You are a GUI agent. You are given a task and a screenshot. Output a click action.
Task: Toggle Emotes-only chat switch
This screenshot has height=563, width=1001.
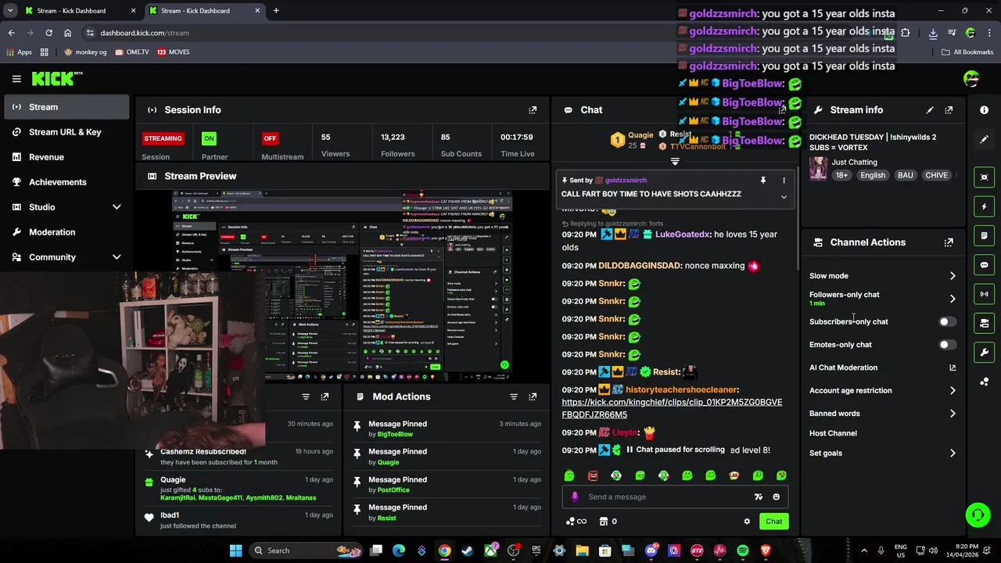coord(946,345)
